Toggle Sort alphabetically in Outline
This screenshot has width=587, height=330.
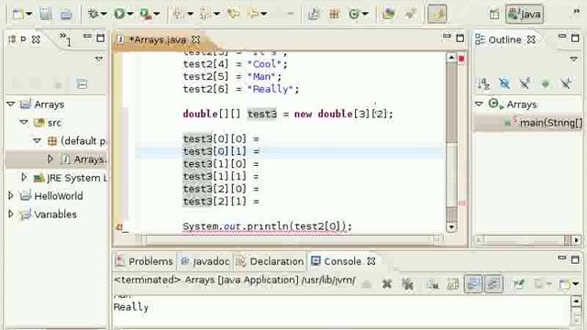[483, 83]
